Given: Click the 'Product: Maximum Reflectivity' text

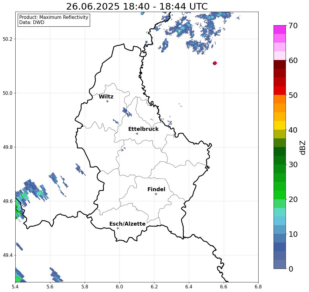Looking at the screenshot, I should [53, 17].
